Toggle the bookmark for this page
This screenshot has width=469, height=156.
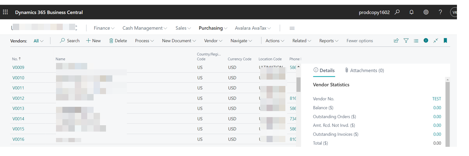445,41
